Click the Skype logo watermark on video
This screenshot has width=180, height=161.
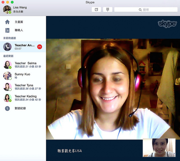pyautogui.click(x=167, y=24)
